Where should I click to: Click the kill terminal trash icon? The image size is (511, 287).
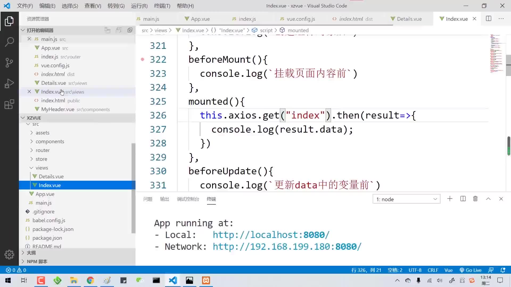tap(475, 199)
